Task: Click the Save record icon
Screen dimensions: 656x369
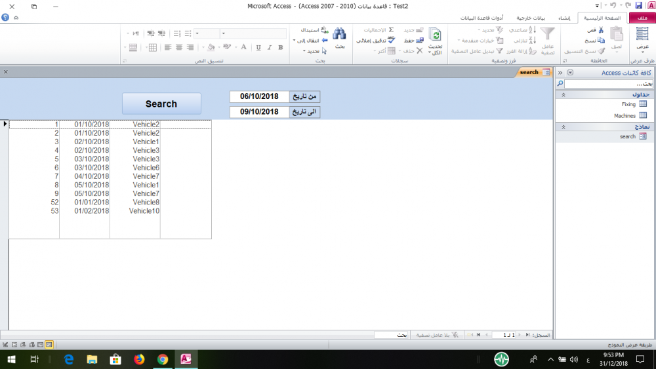Action: tap(420, 40)
